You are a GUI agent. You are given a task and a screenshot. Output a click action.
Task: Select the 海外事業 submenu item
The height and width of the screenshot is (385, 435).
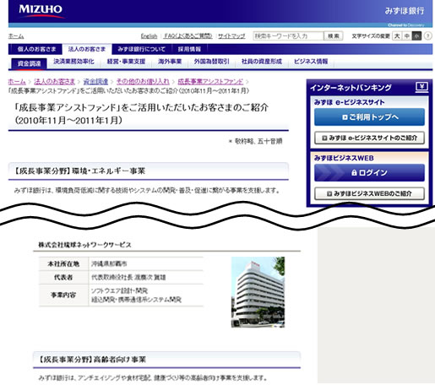[170, 62]
